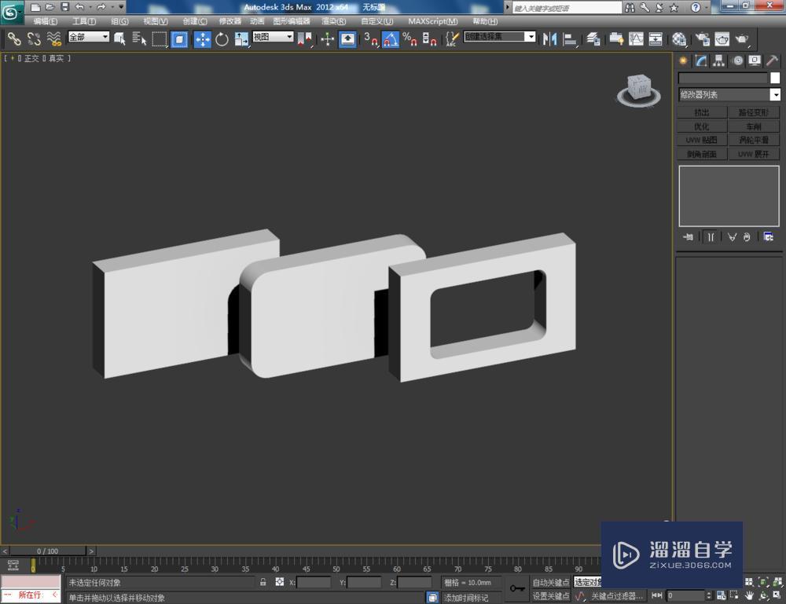This screenshot has width=786, height=604.
Task: Open the Render Setup dialog
Action: pyautogui.click(x=702, y=39)
